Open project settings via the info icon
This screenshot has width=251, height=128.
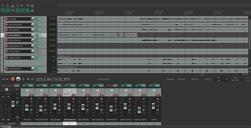[17, 6]
